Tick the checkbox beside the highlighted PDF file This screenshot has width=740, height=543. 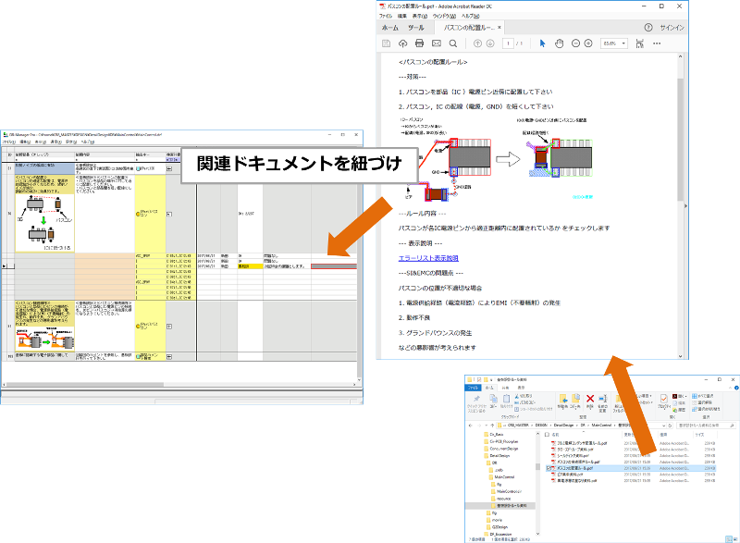click(x=549, y=468)
